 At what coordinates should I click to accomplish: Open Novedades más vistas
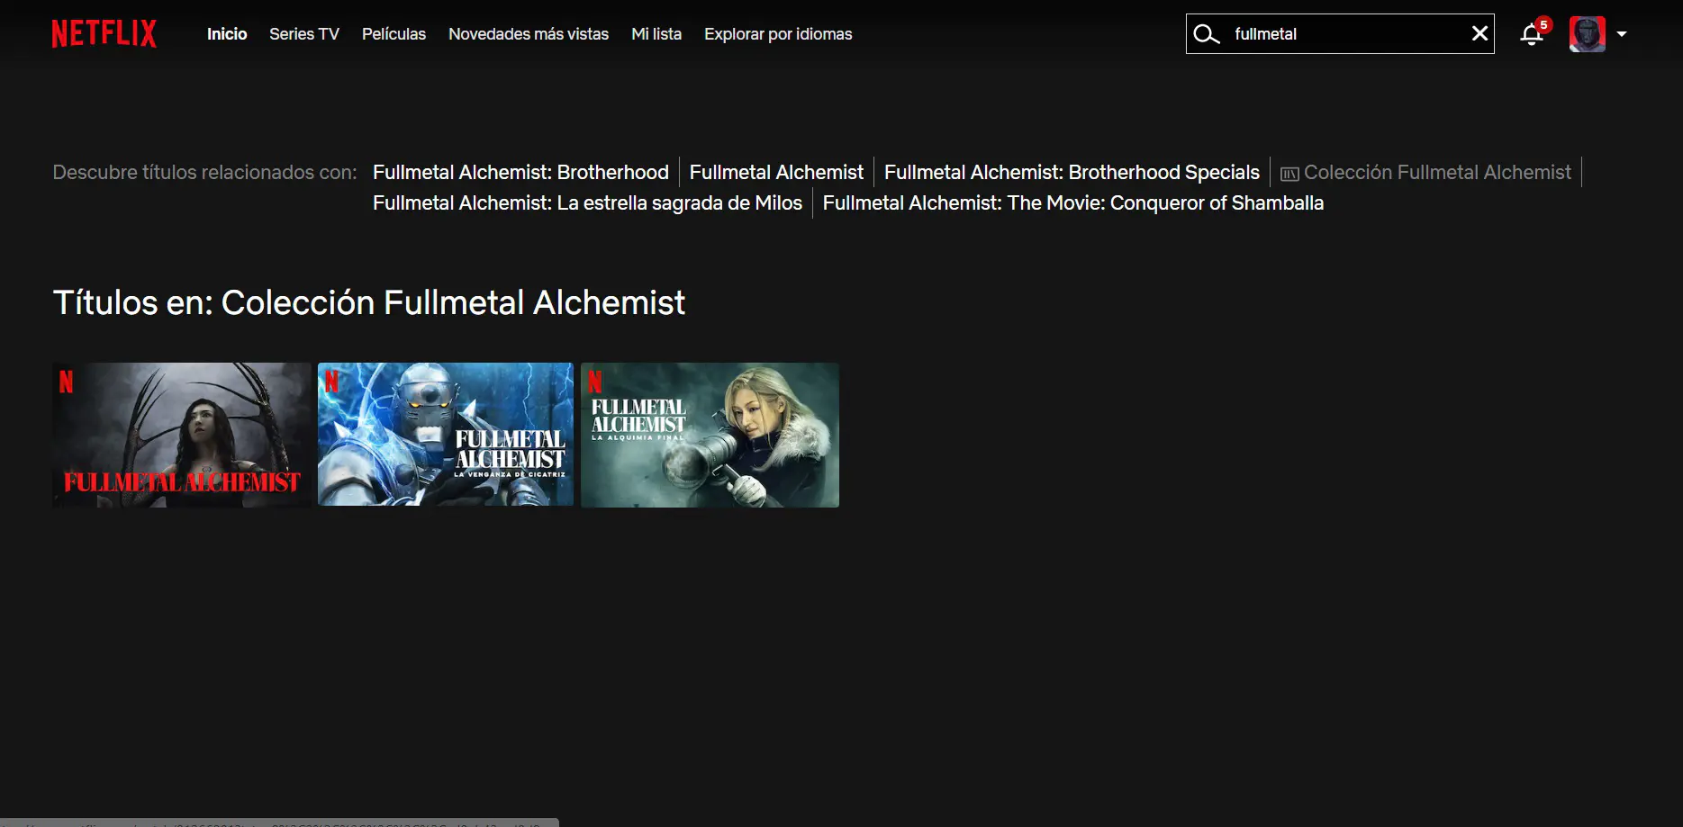(x=529, y=34)
